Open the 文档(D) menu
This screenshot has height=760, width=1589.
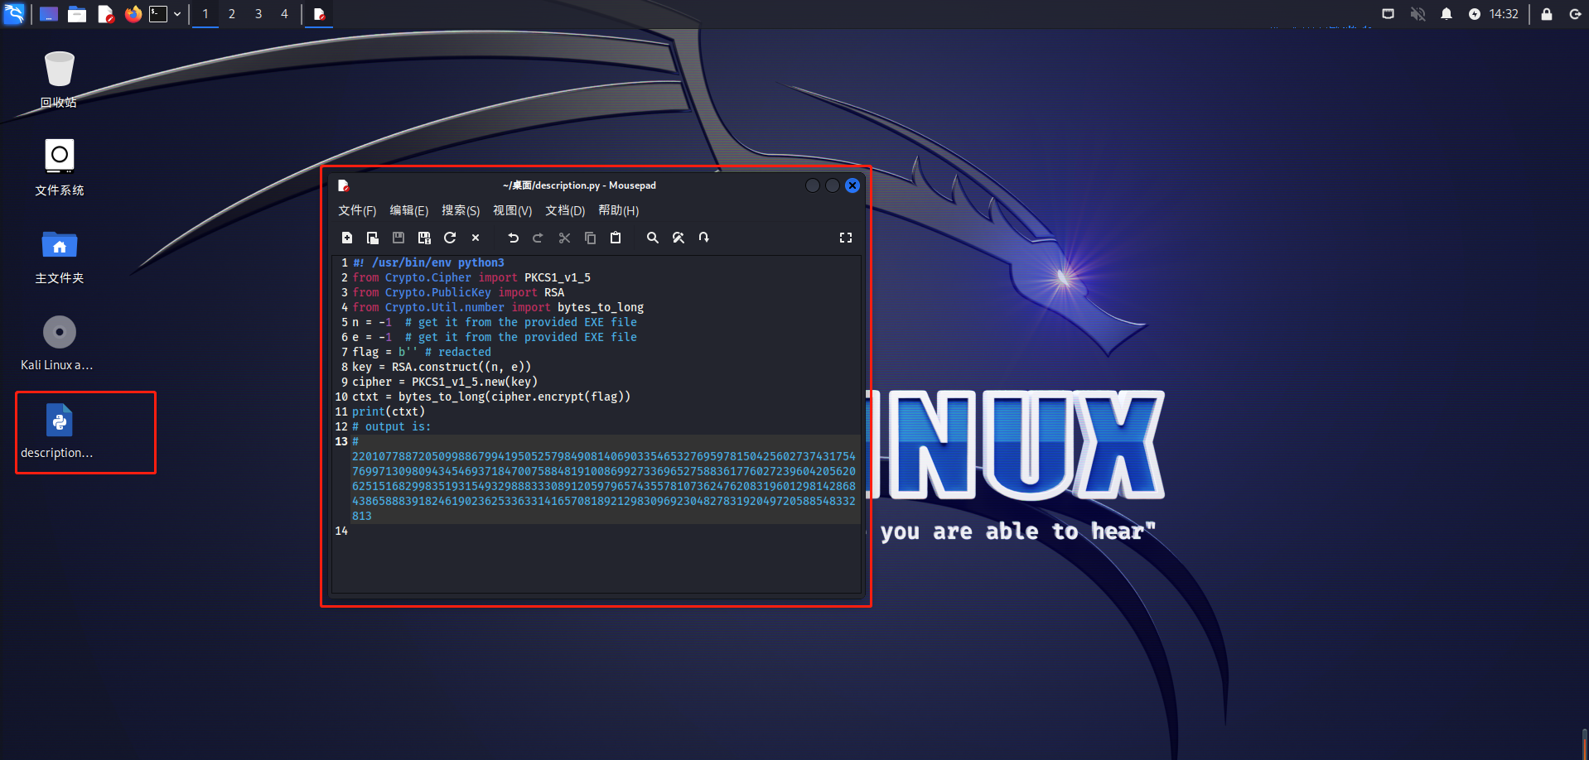(x=565, y=210)
